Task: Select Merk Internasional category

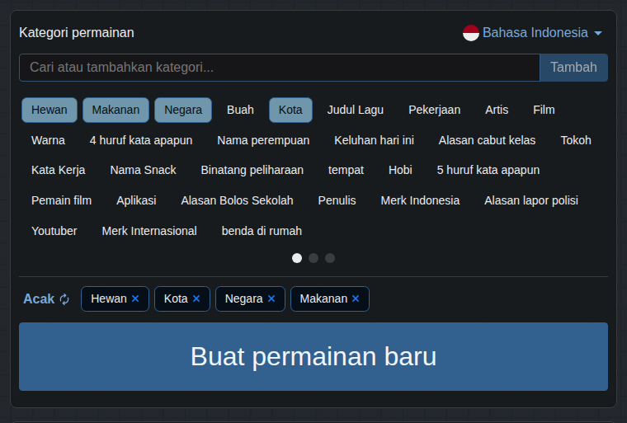Action: 149,231
